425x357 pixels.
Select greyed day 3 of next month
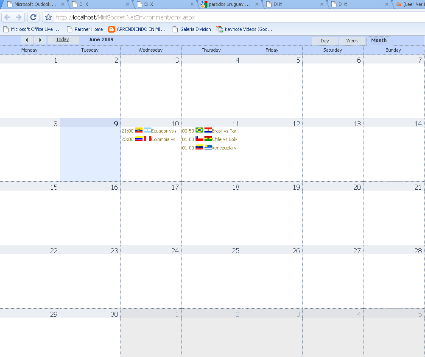272,333
